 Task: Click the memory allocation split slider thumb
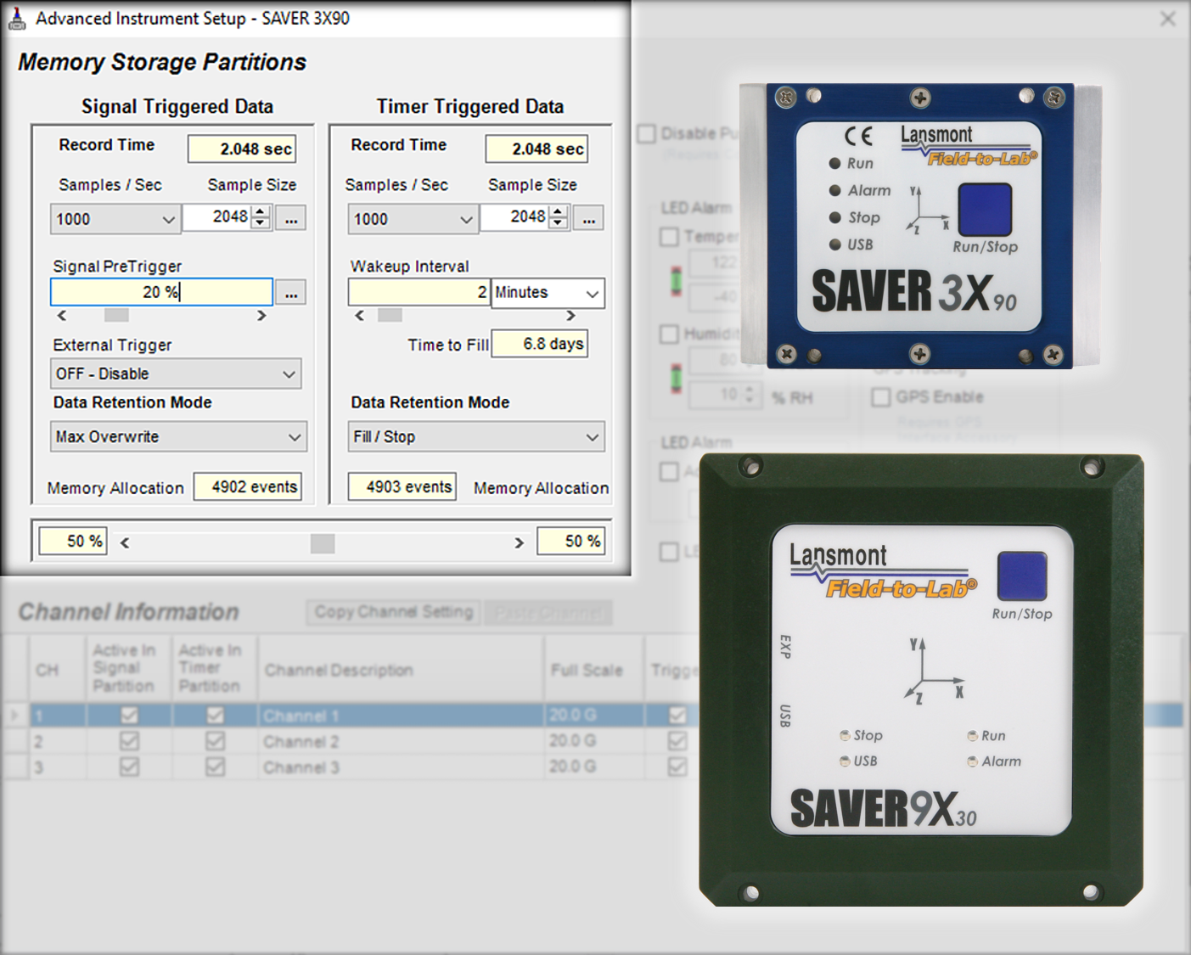click(323, 543)
